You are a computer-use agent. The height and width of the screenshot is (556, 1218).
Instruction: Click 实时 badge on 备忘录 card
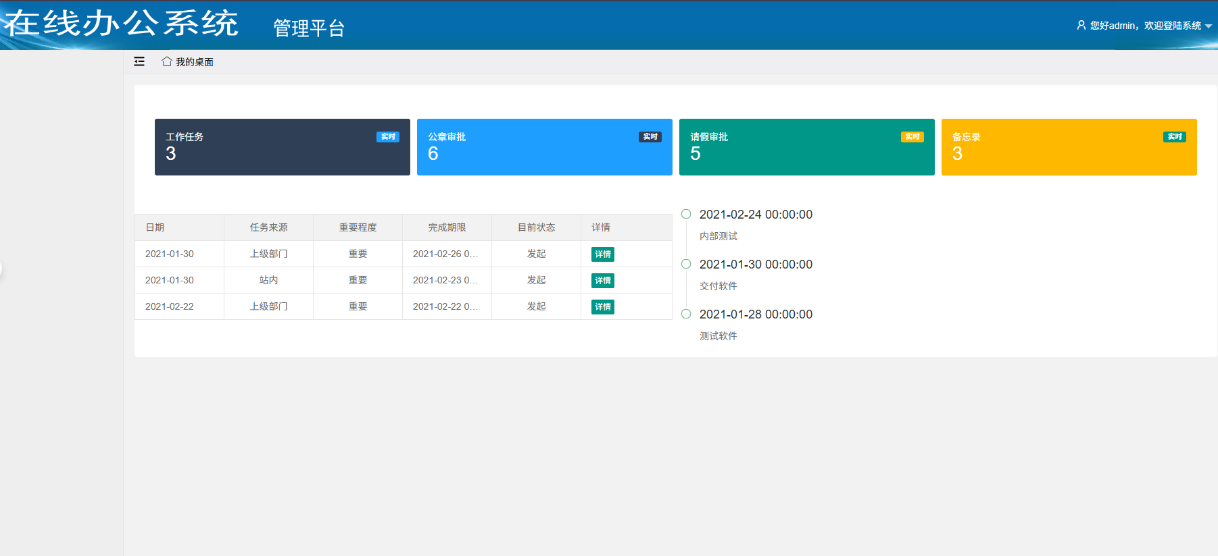pos(1174,137)
